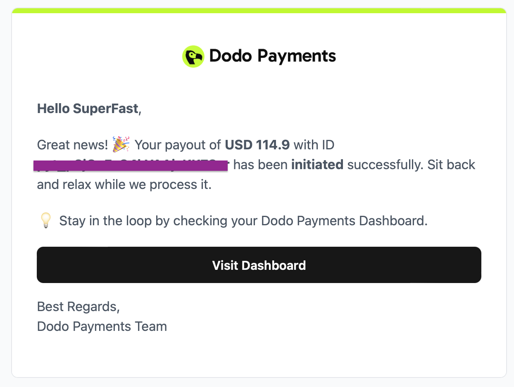Click the "Sit back" text
The width and height of the screenshot is (514, 387).
click(x=451, y=165)
